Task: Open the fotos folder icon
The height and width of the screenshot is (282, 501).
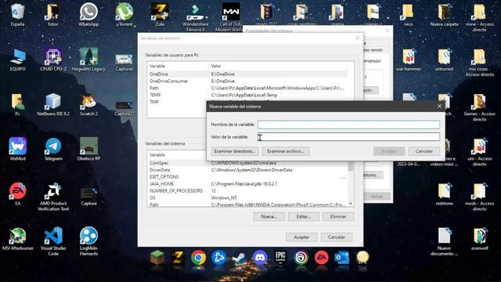Action: pyautogui.click(x=53, y=14)
